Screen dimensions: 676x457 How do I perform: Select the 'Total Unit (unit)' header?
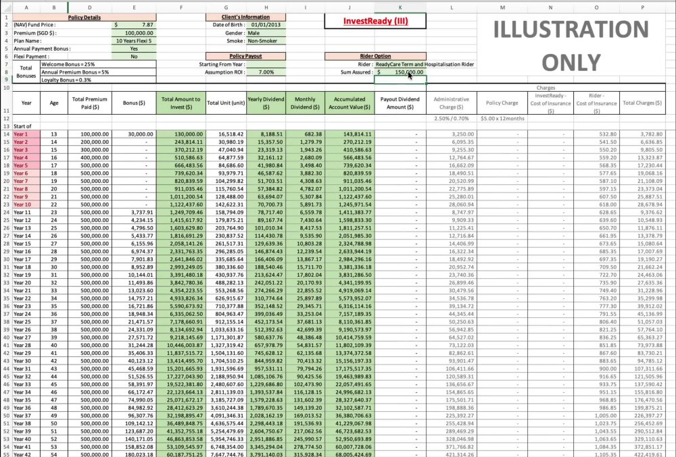point(226,103)
